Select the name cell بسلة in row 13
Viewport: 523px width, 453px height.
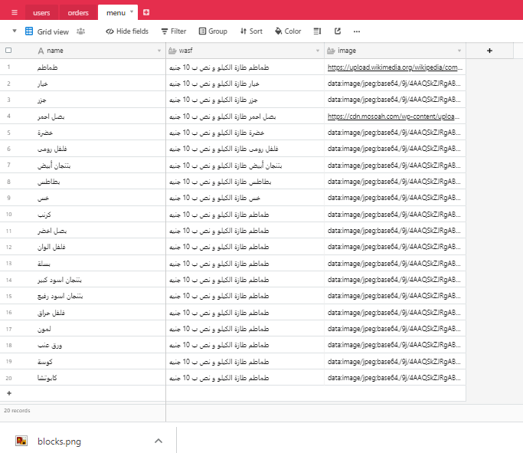point(99,264)
